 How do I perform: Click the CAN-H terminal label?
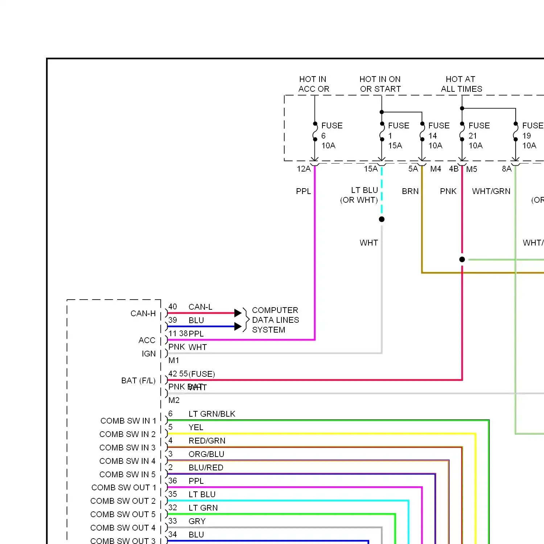(x=143, y=313)
